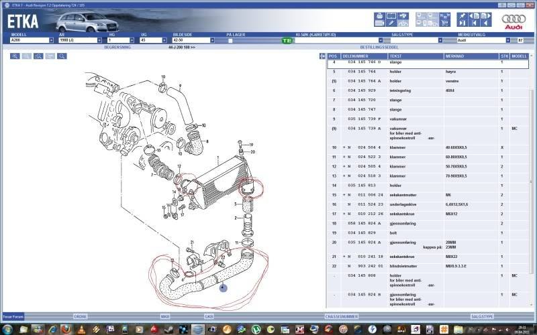Click the last magnifier icon in the diagram toolbar
The width and height of the screenshot is (537, 335).
point(62,56)
